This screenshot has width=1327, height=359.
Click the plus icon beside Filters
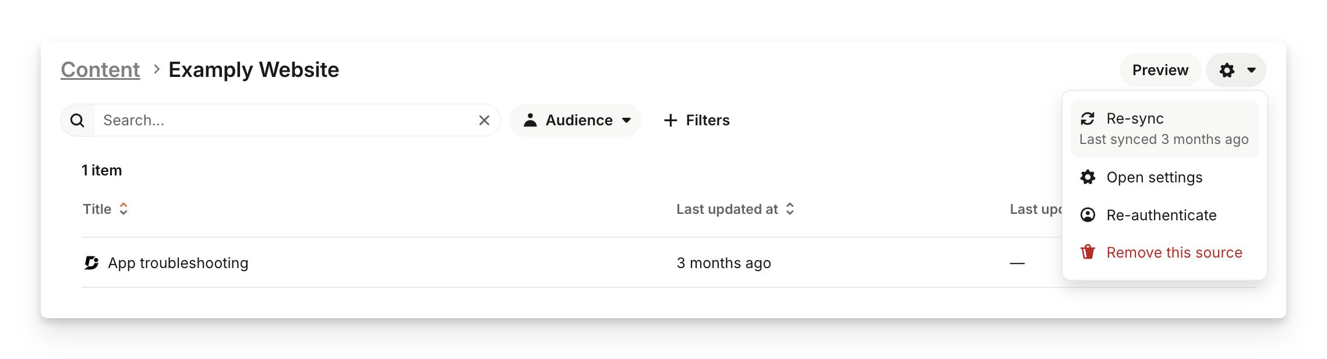point(670,121)
